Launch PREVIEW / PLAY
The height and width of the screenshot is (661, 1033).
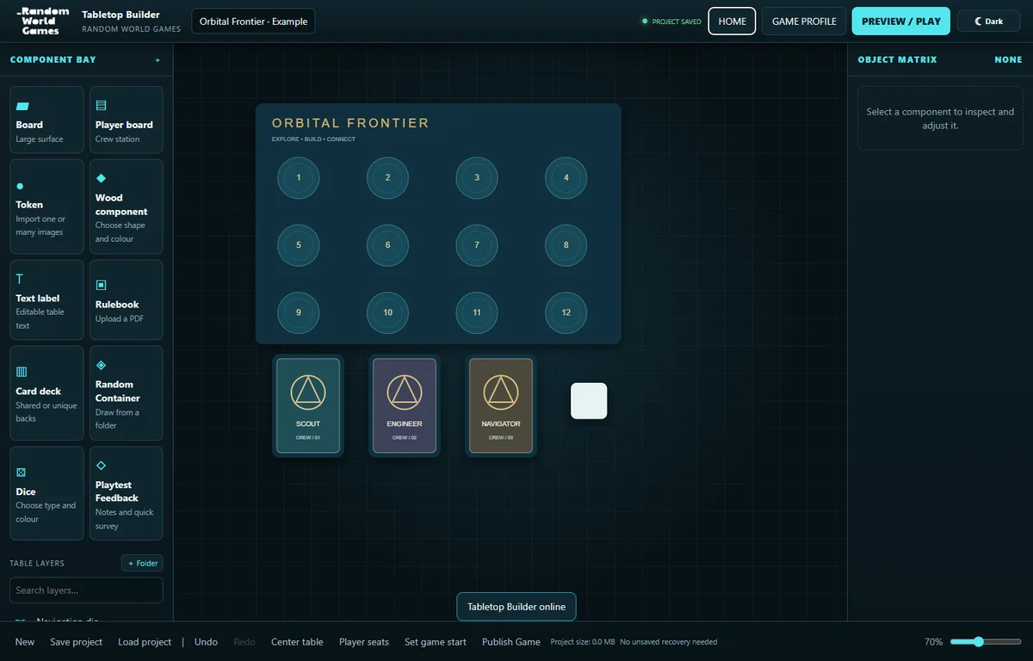point(900,22)
